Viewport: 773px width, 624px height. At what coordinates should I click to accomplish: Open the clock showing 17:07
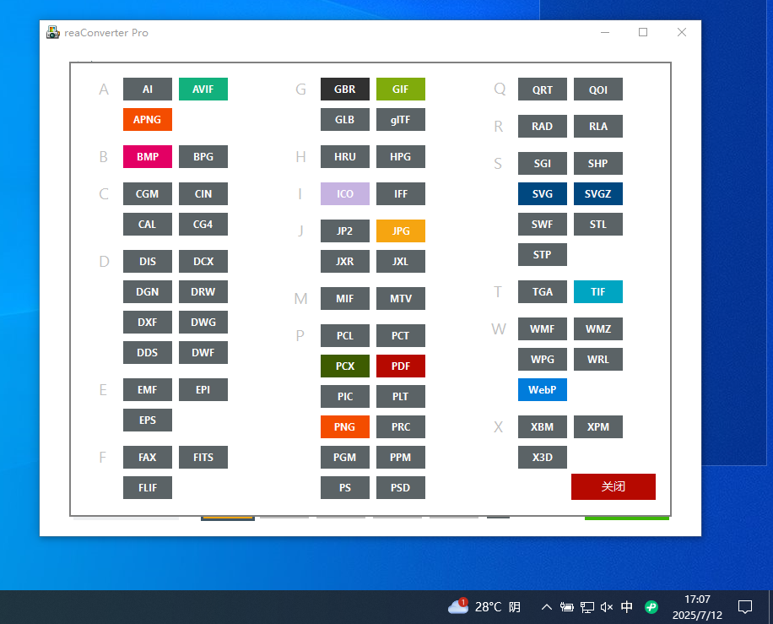[697, 607]
